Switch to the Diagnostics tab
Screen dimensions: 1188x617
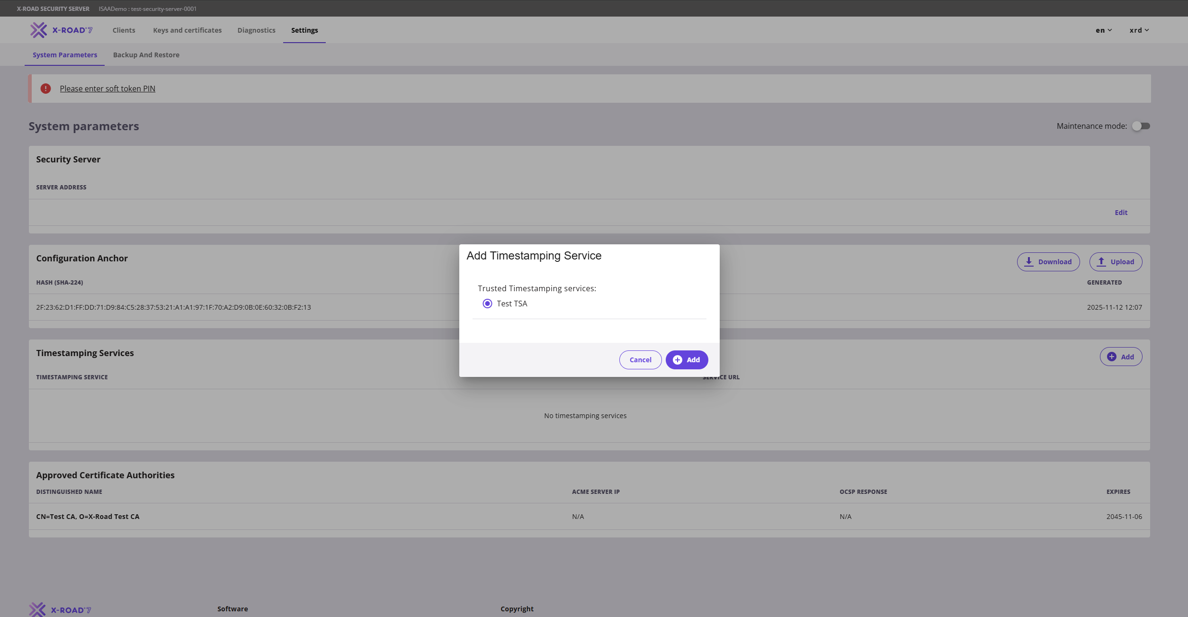[x=256, y=30]
